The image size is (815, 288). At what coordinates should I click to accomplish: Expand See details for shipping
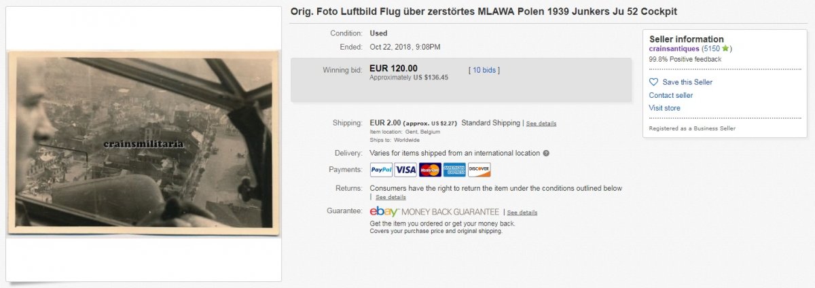pos(541,124)
